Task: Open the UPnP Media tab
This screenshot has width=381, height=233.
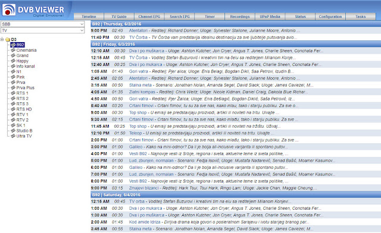Action: [x=270, y=17]
